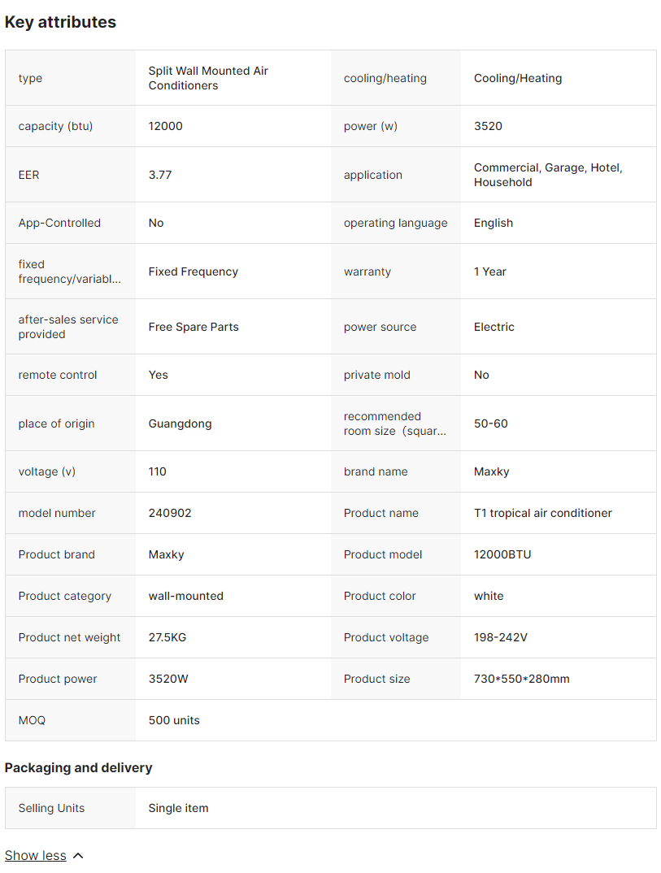Click the warranty value 1 Year

[490, 271]
